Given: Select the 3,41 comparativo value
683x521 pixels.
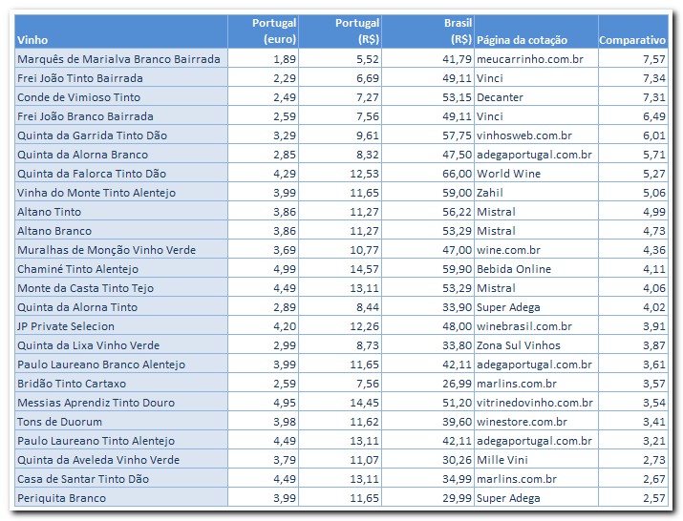Looking at the screenshot, I should coord(633,422).
